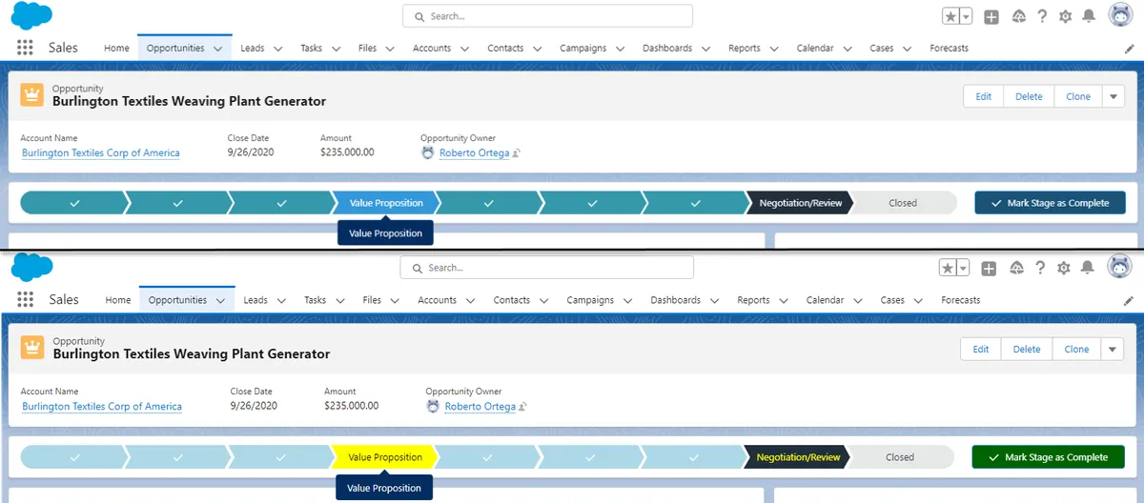Open Home tab in upper screenshot
Screen dimensions: 1144x503
[x=116, y=49]
